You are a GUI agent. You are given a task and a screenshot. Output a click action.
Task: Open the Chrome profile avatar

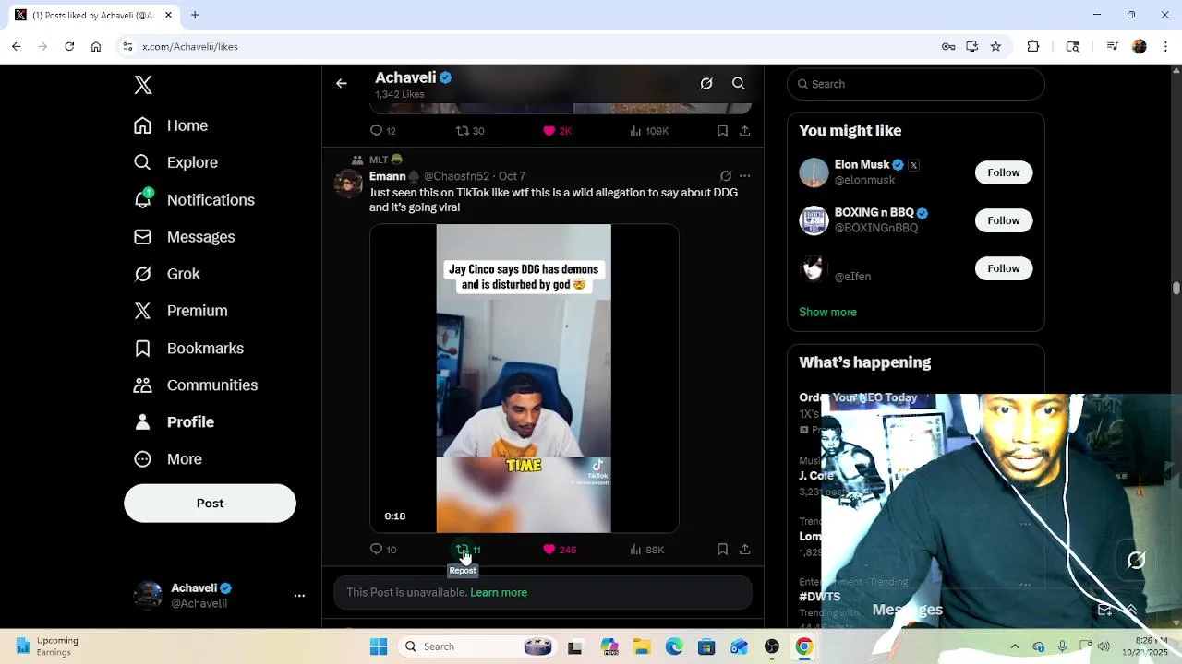[x=1140, y=46]
